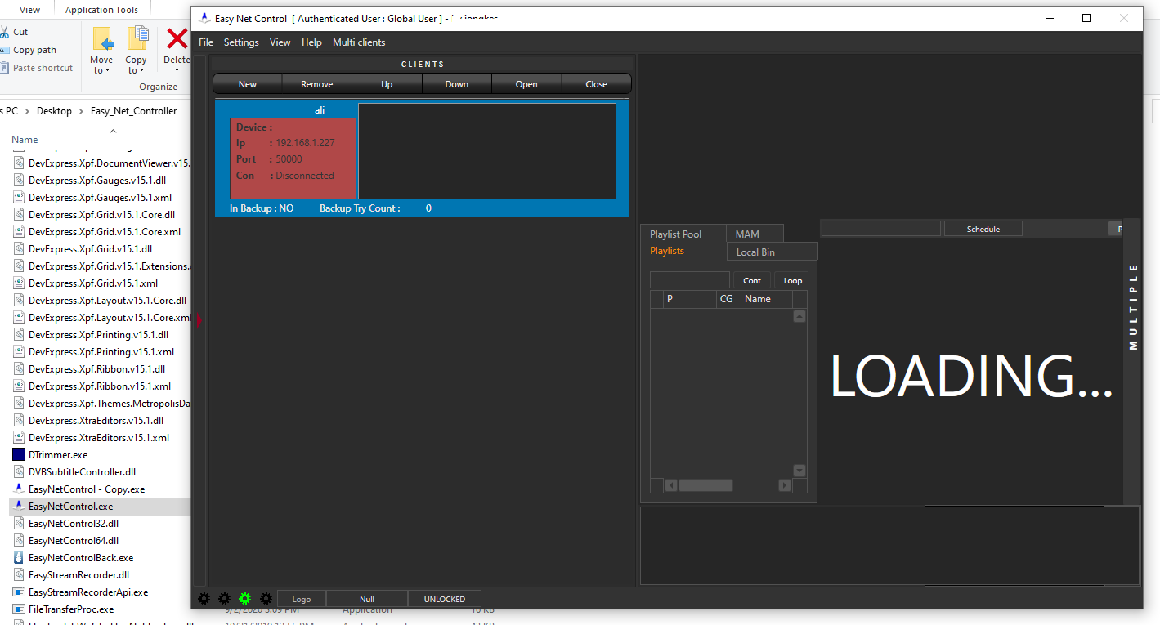The image size is (1160, 625).
Task: Click the Move to folder icon
Action: (x=102, y=39)
